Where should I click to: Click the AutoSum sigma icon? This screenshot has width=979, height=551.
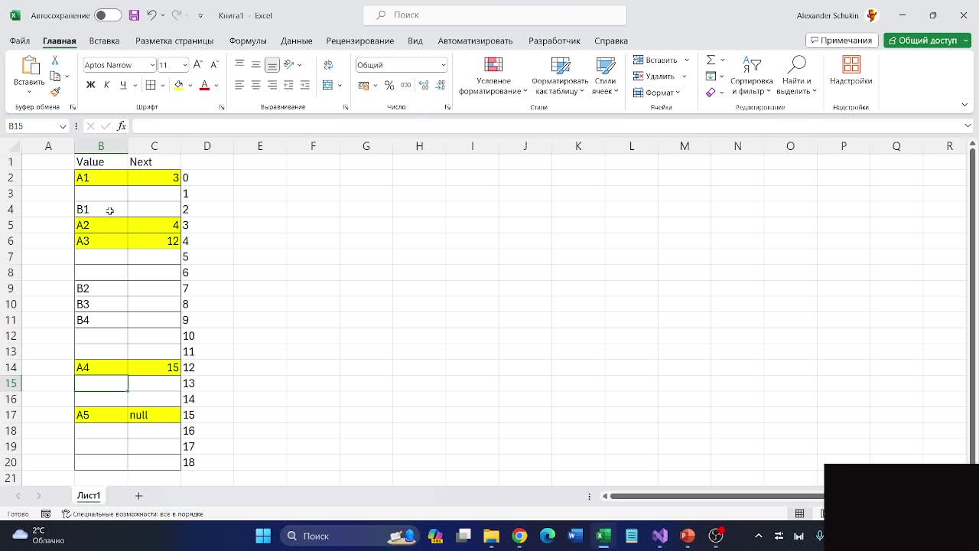click(711, 60)
